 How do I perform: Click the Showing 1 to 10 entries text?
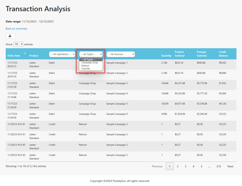pyautogui.click(x=26, y=166)
